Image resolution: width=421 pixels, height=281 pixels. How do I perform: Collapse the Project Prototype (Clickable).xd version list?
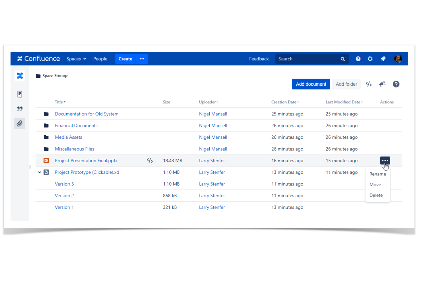[40, 172]
